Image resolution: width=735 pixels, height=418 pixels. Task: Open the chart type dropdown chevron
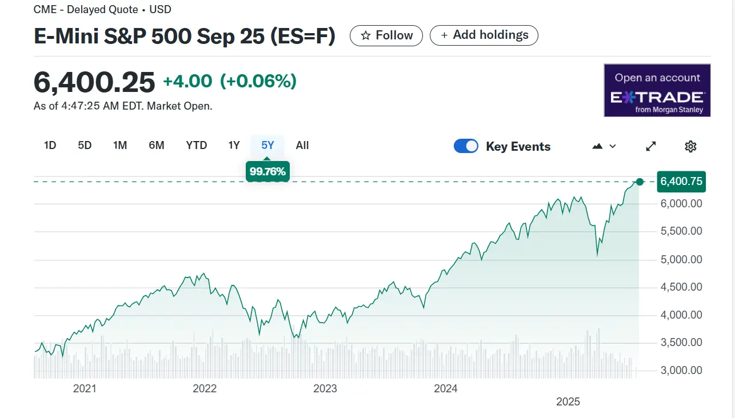tap(613, 146)
